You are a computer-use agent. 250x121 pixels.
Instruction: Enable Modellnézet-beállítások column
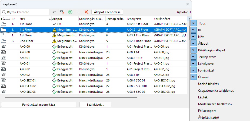pos(215,104)
